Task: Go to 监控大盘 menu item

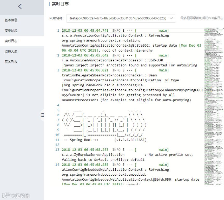Action: (x=11, y=51)
